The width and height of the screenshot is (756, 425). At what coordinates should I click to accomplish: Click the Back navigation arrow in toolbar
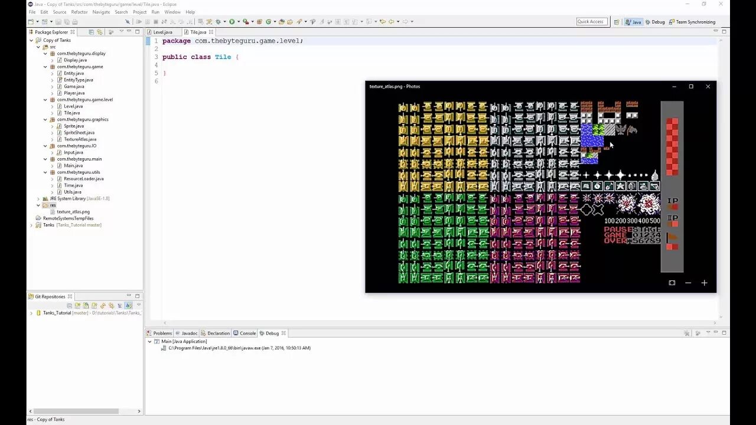[390, 22]
